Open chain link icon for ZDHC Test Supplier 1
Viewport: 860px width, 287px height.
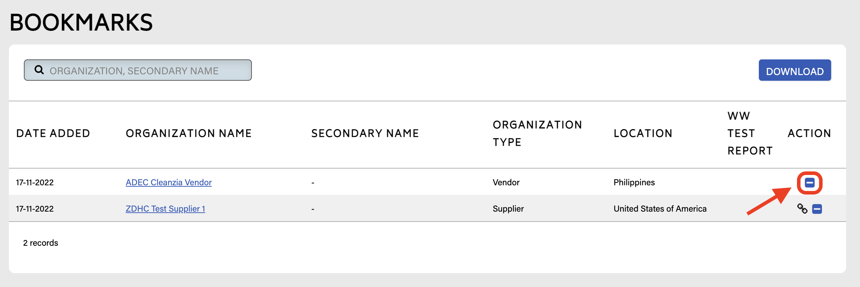pyautogui.click(x=802, y=209)
